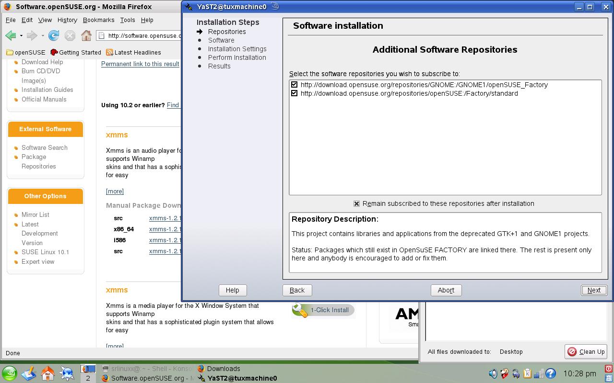Reload the page in Firefox

point(54,35)
